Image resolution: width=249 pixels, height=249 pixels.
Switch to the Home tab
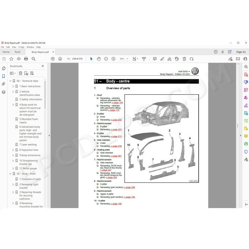point(6,52)
